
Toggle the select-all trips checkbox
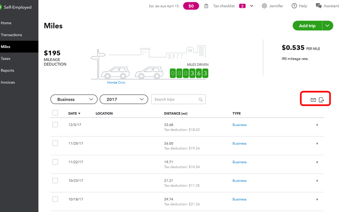tap(55, 113)
